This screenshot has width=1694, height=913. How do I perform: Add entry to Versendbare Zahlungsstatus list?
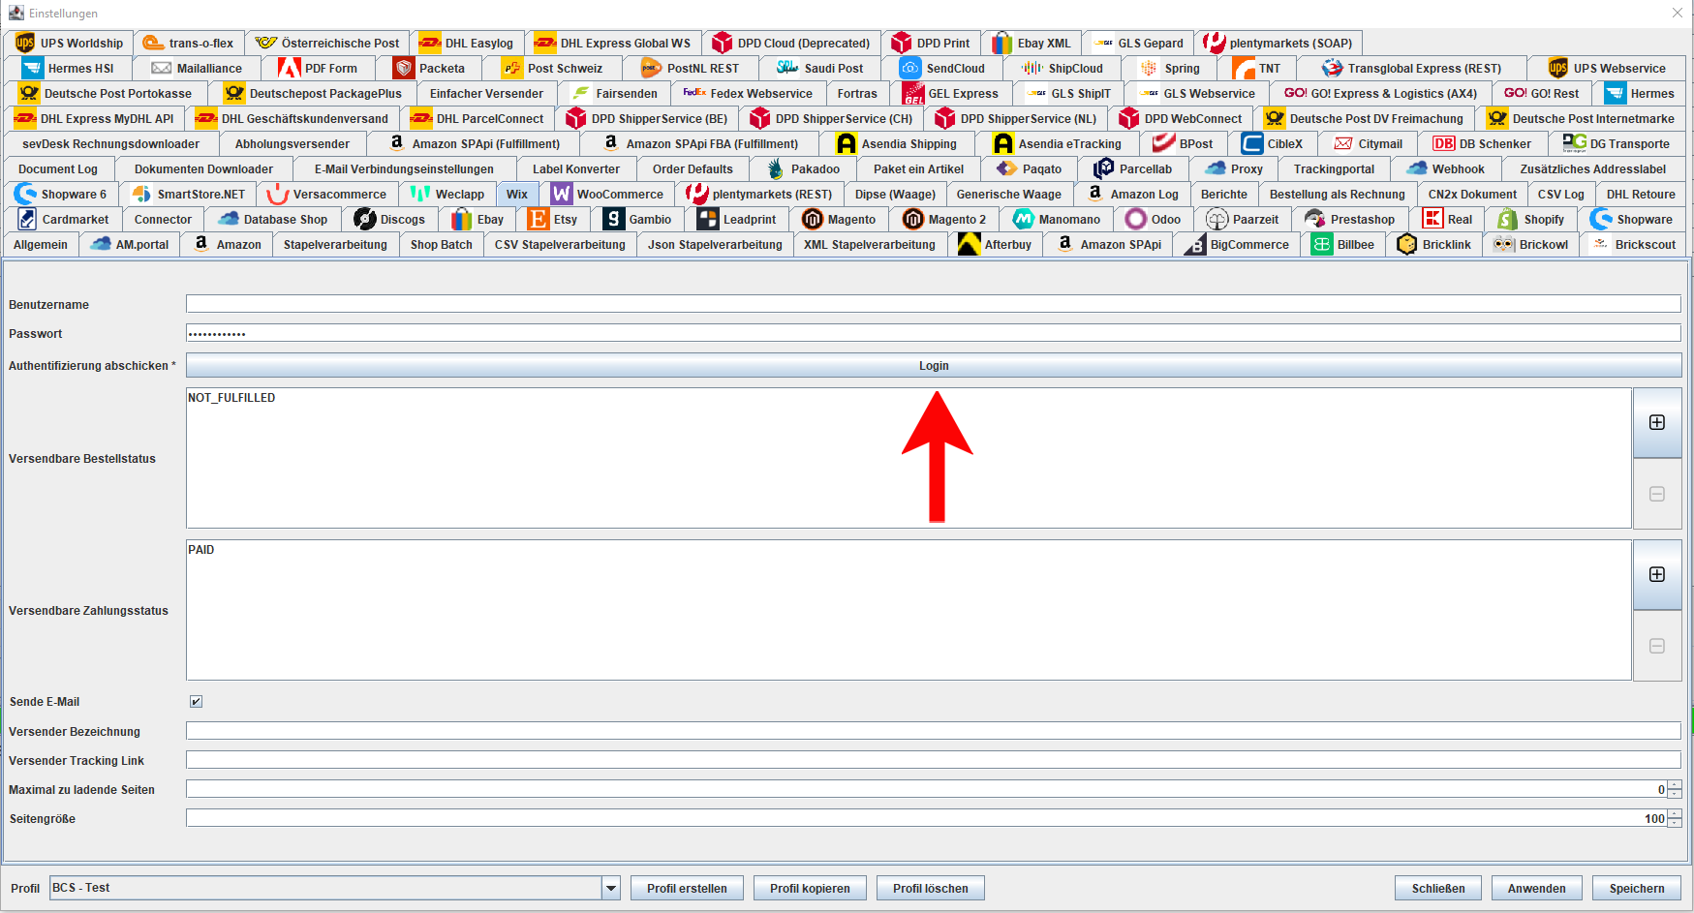click(x=1657, y=574)
